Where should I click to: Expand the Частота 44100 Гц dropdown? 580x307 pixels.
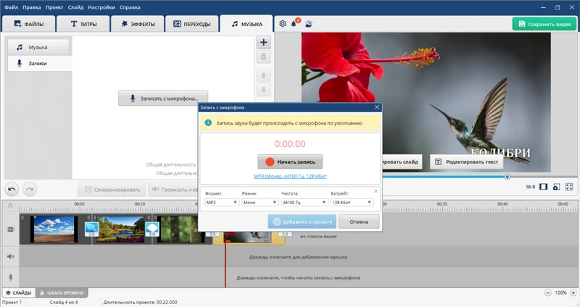pos(303,203)
